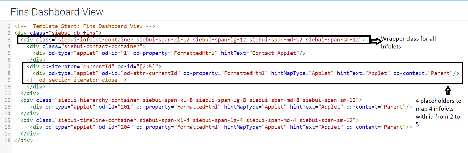
Task: Click siebui-hierarchy-container class text
Action: pyautogui.click(x=99, y=100)
